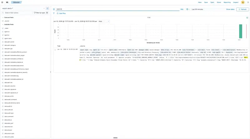Click the type icon for data.command
Screen dimensions: 250x139
(3, 117)
